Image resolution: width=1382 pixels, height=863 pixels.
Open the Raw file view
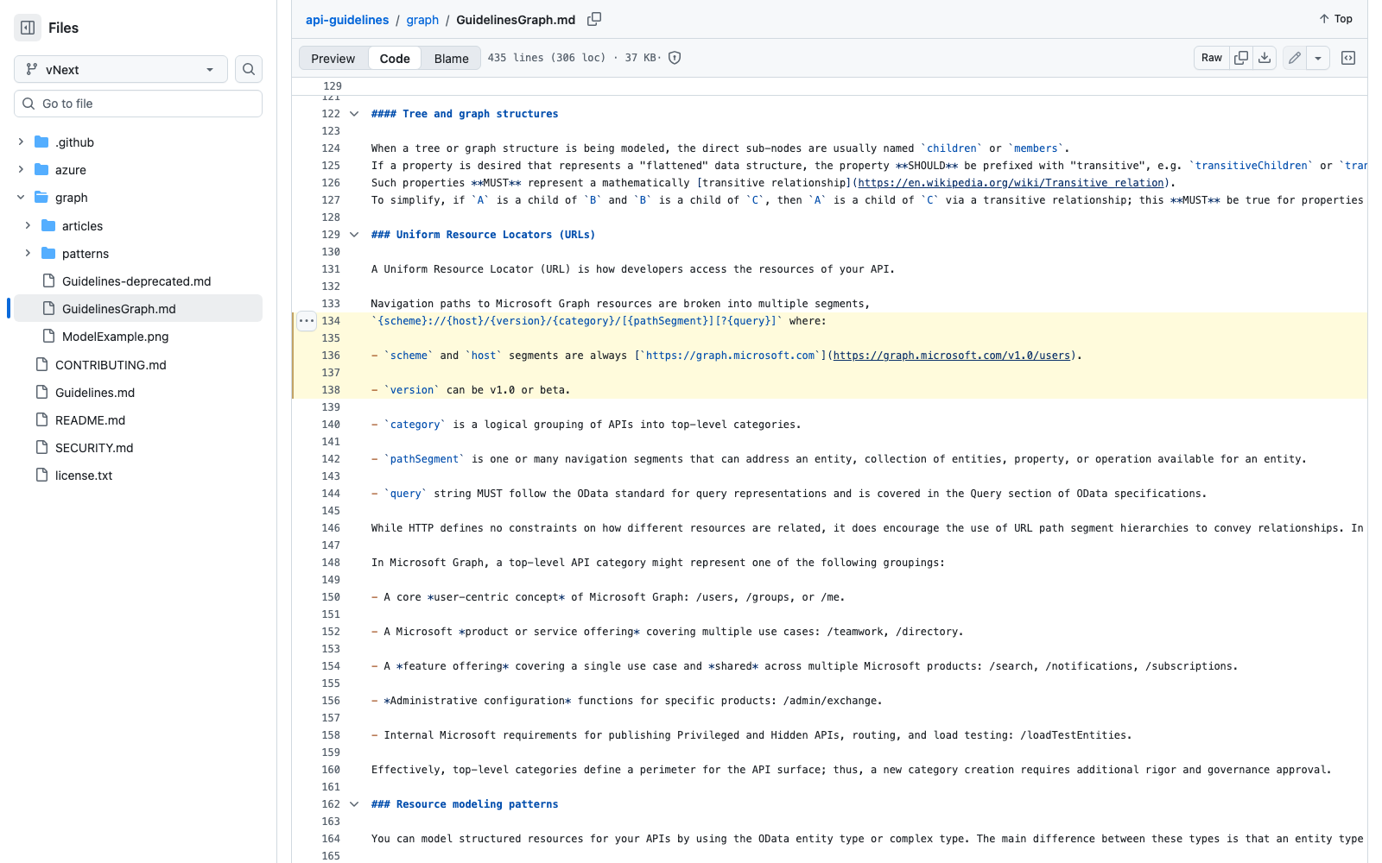[x=1212, y=58]
